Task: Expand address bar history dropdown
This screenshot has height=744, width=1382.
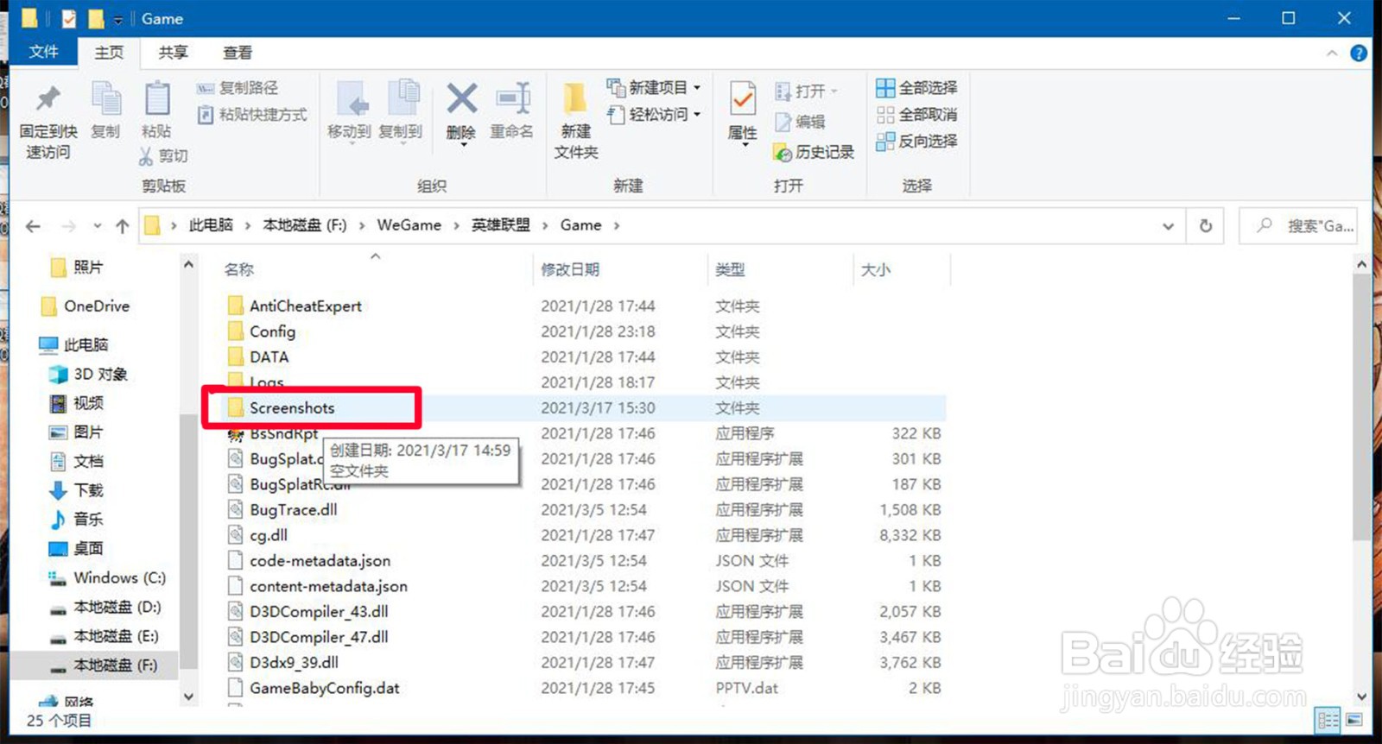Action: (1168, 226)
